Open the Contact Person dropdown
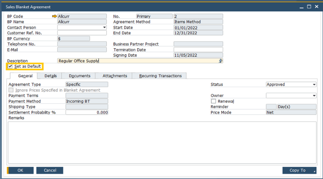The width and height of the screenshot is (323, 179). click(104, 28)
